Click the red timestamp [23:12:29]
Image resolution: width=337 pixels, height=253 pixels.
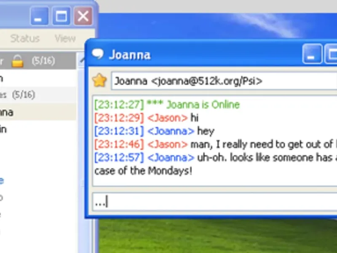tap(119, 118)
